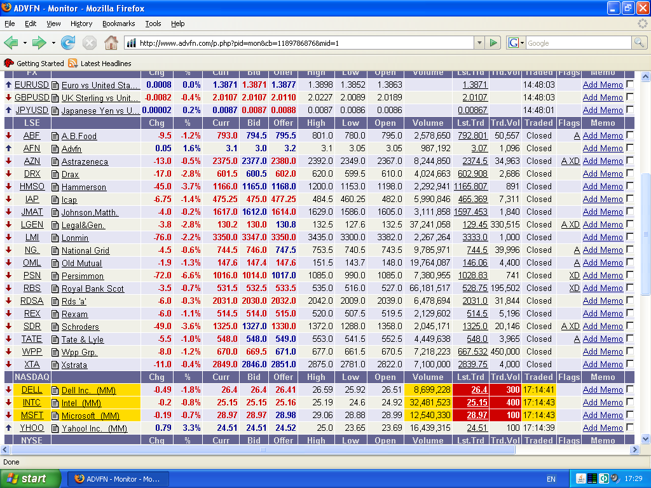This screenshot has width=651, height=488.
Task: Click the Firefox Reload page icon
Action: (68, 43)
